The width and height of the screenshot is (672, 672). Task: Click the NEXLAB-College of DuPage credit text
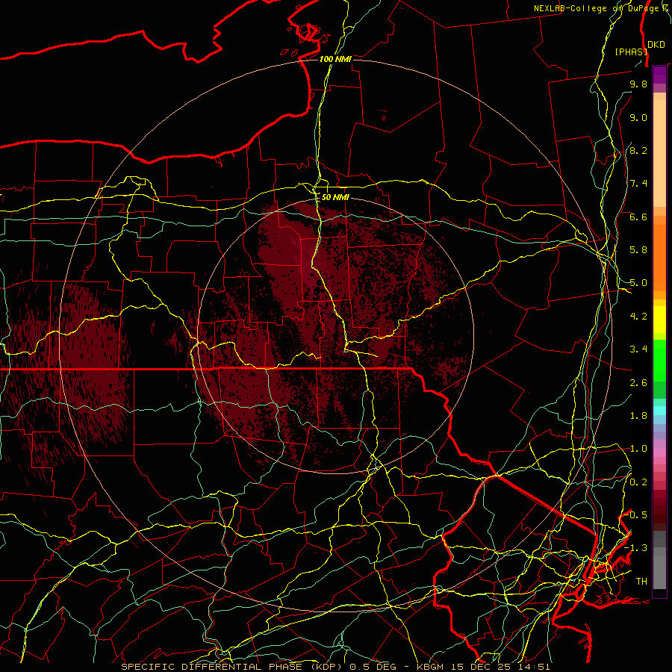coord(597,8)
